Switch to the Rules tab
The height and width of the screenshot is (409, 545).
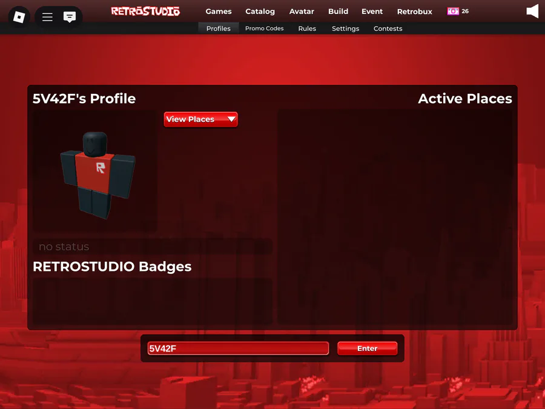tap(307, 28)
